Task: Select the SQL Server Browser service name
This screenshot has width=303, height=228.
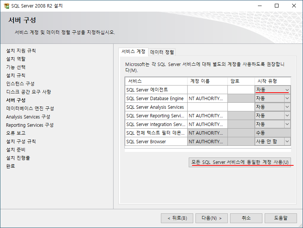Action: [156, 141]
